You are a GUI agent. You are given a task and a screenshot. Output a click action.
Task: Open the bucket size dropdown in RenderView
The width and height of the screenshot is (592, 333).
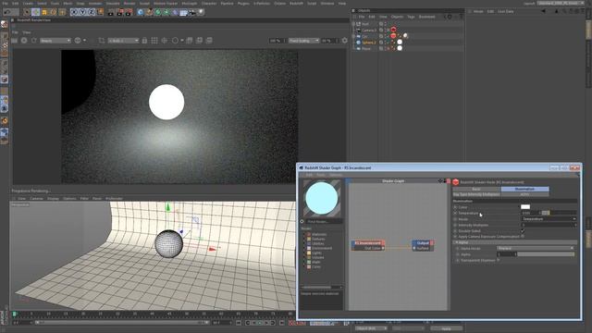click(123, 41)
